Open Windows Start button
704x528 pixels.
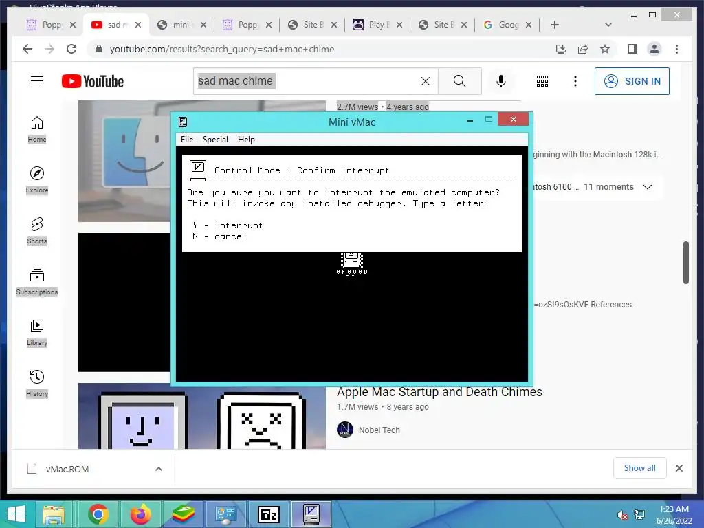pos(16,514)
